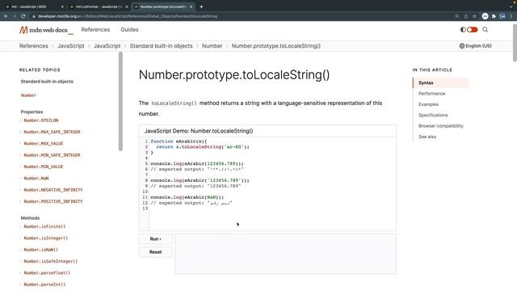Click the page vertical scrollbar thumb
This screenshot has width=517, height=291.
click(515, 42)
